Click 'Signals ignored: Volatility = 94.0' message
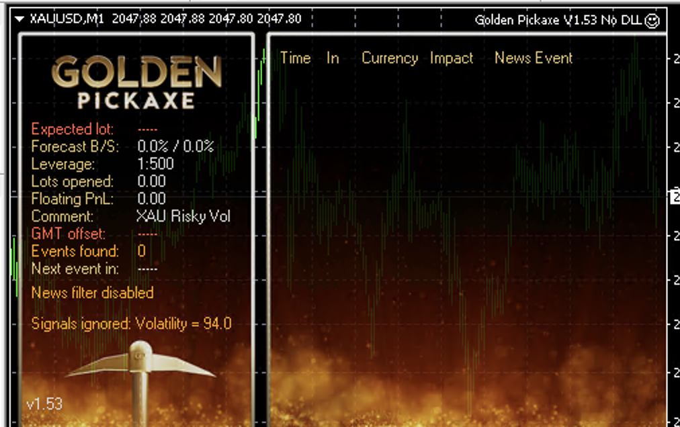 (132, 324)
